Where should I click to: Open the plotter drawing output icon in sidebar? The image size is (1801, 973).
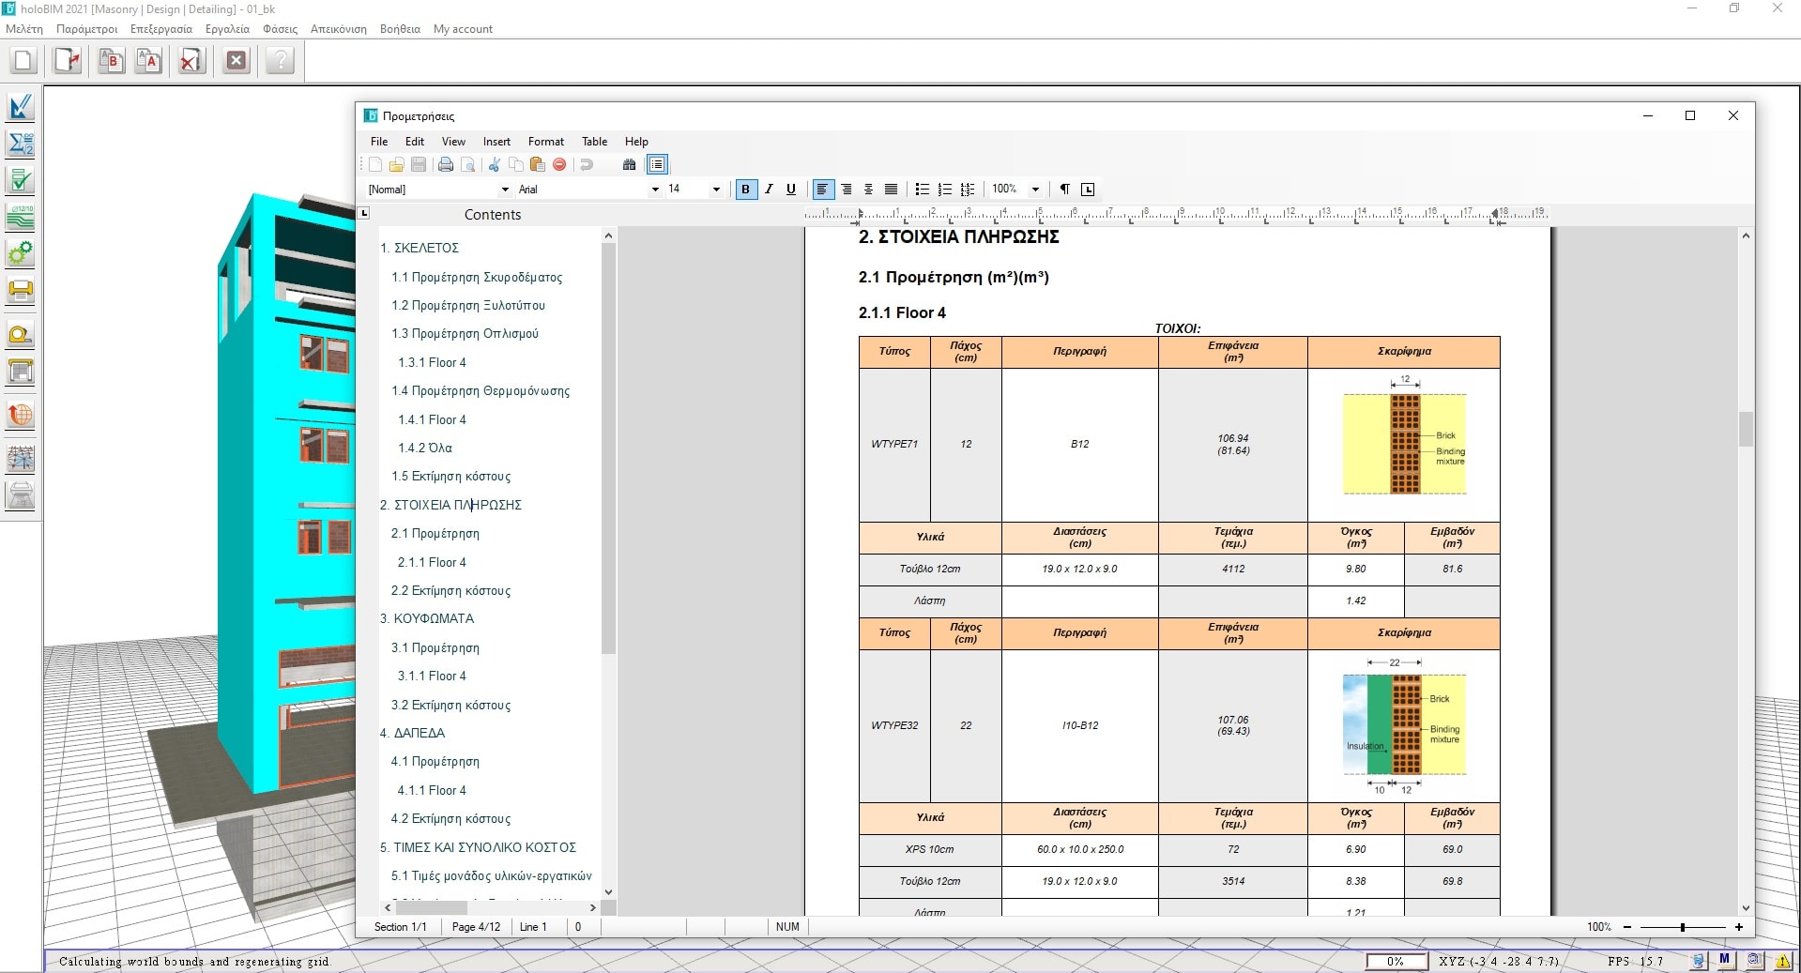[x=21, y=372]
